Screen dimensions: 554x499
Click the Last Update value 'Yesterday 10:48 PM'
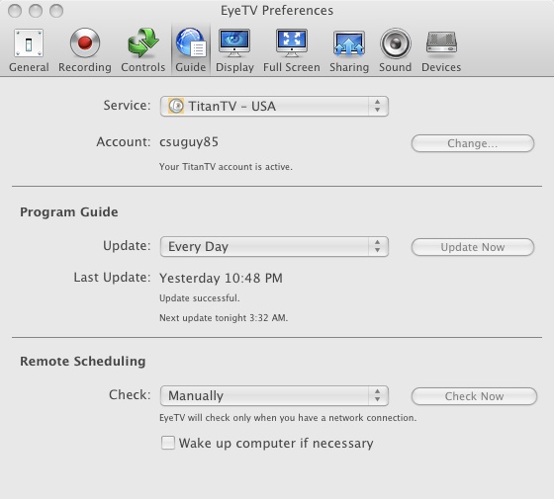221,278
